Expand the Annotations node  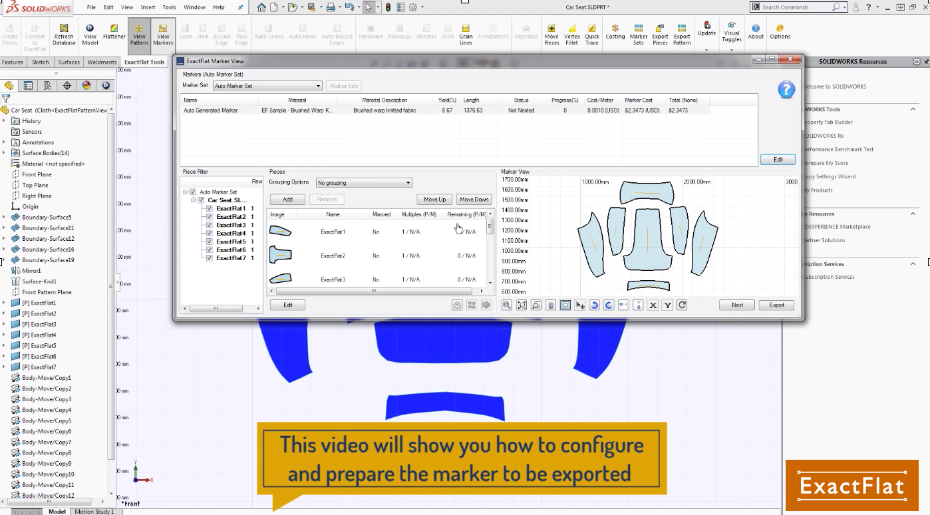[x=4, y=142]
